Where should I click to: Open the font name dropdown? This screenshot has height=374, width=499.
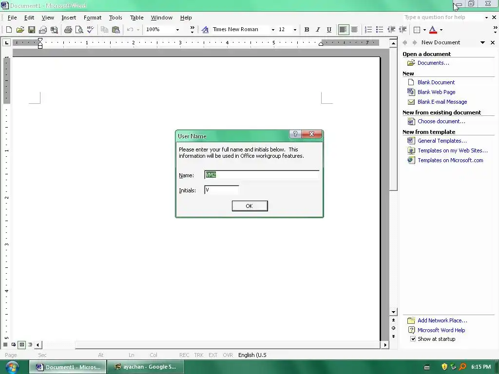pyautogui.click(x=273, y=30)
